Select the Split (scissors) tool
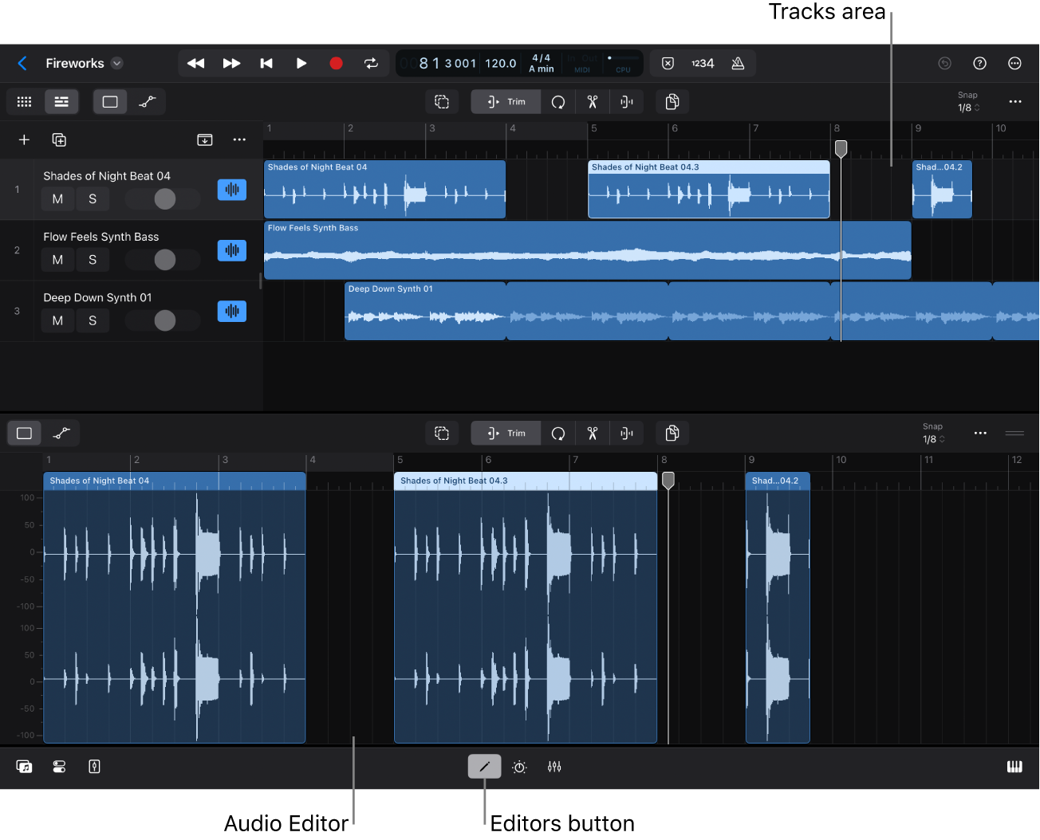The image size is (1040, 840). [593, 101]
